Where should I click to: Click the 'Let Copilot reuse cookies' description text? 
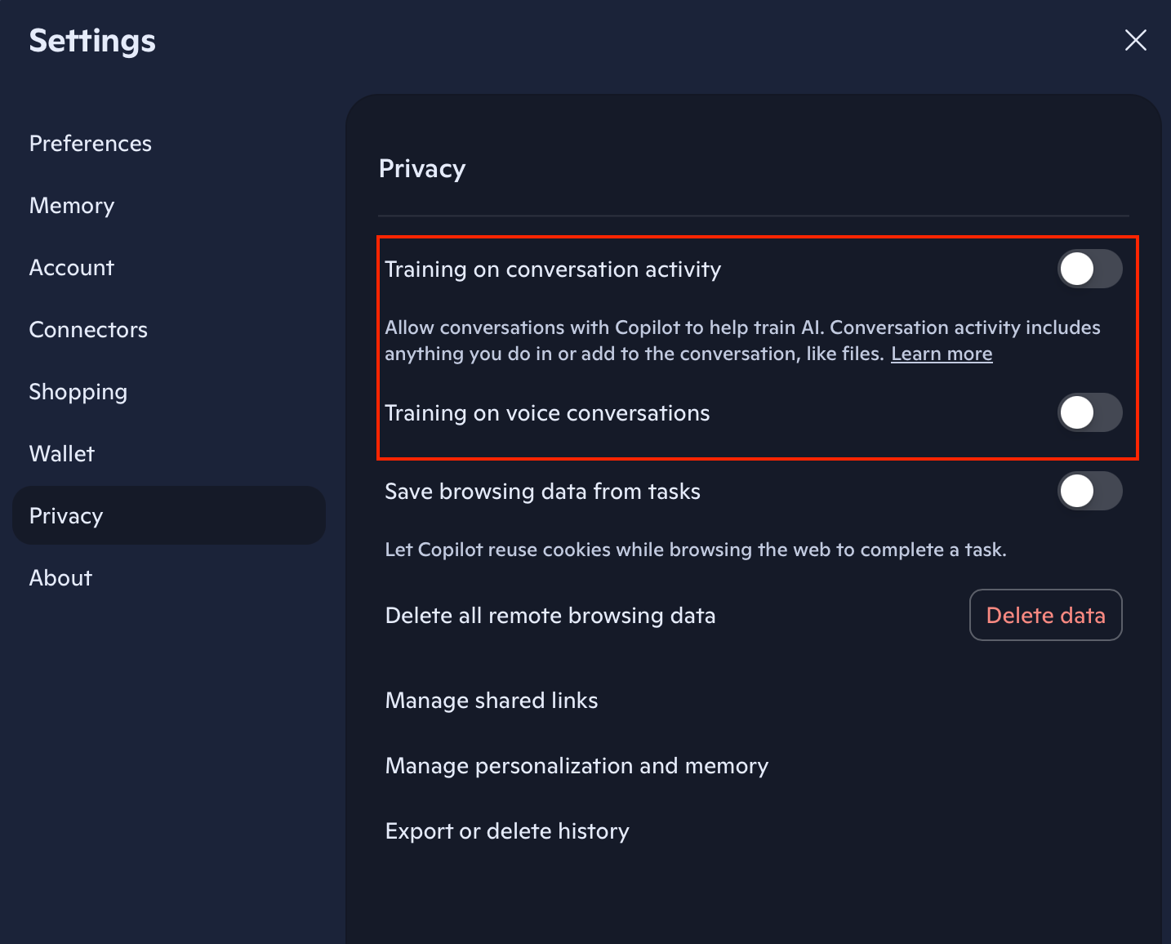pyautogui.click(x=696, y=550)
